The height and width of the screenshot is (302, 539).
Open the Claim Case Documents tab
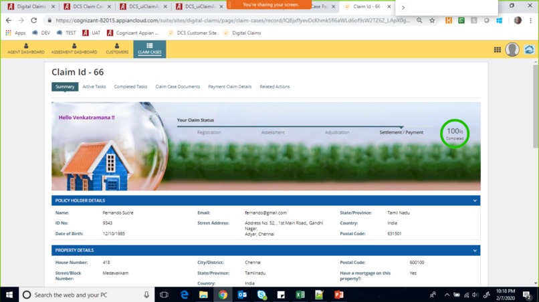[x=178, y=87]
